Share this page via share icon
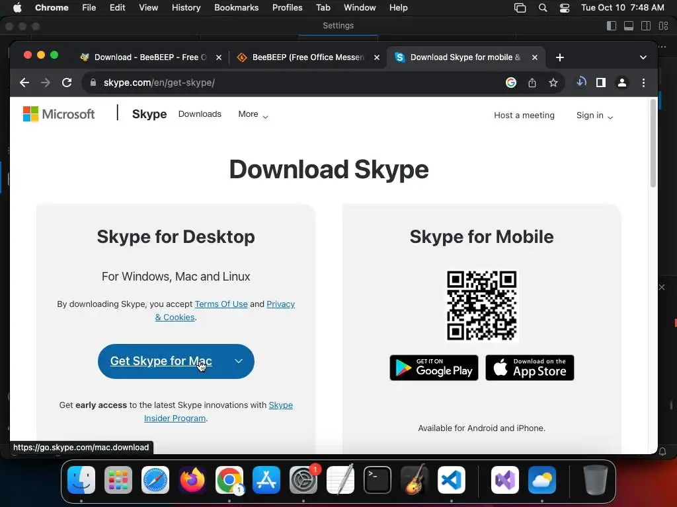Image resolution: width=677 pixels, height=507 pixels. pos(532,83)
